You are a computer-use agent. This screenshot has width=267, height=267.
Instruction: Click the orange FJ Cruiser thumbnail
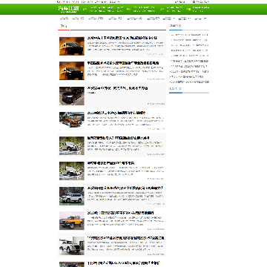coord(72,220)
